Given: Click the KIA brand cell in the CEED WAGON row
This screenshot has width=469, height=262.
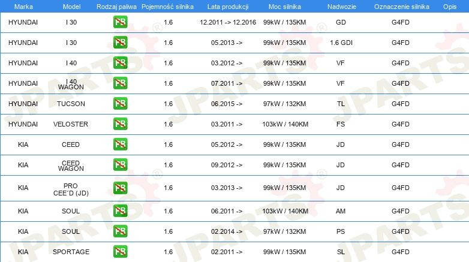Looking at the screenshot, I should pos(23,165).
